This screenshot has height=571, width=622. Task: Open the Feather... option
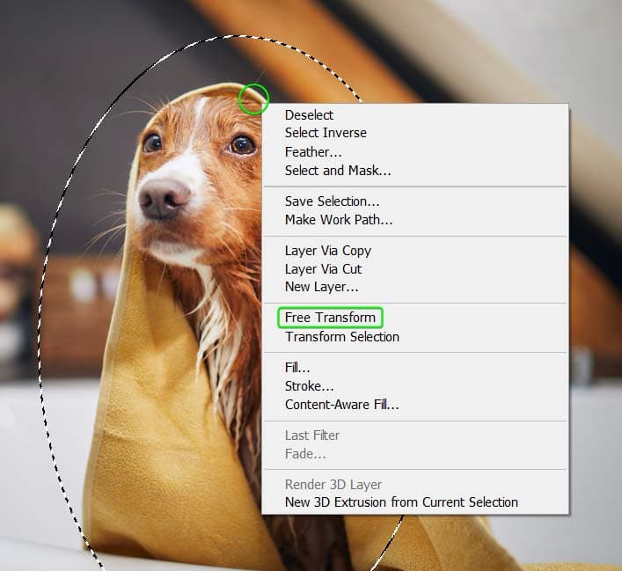click(x=415, y=152)
